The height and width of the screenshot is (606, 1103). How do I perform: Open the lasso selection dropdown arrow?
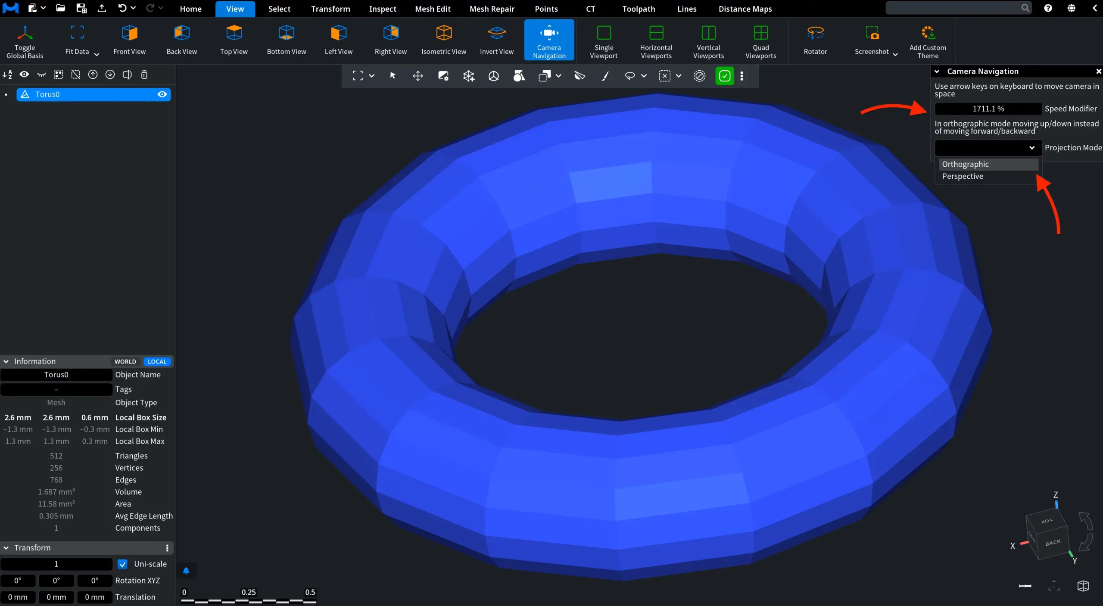[x=644, y=76]
